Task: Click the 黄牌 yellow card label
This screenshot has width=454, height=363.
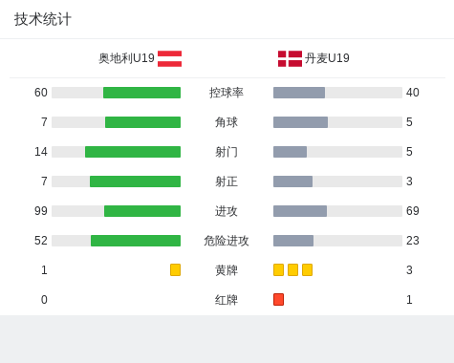Action: (x=227, y=270)
